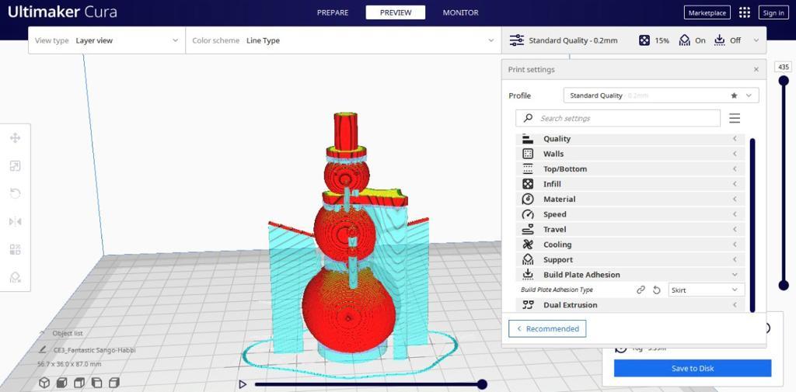
Task: Open the Skirt adhesion type dropdown
Action: (x=706, y=290)
